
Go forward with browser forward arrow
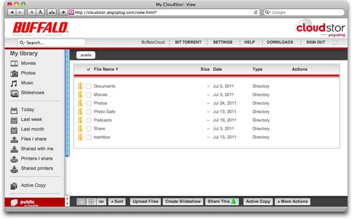click(20, 12)
